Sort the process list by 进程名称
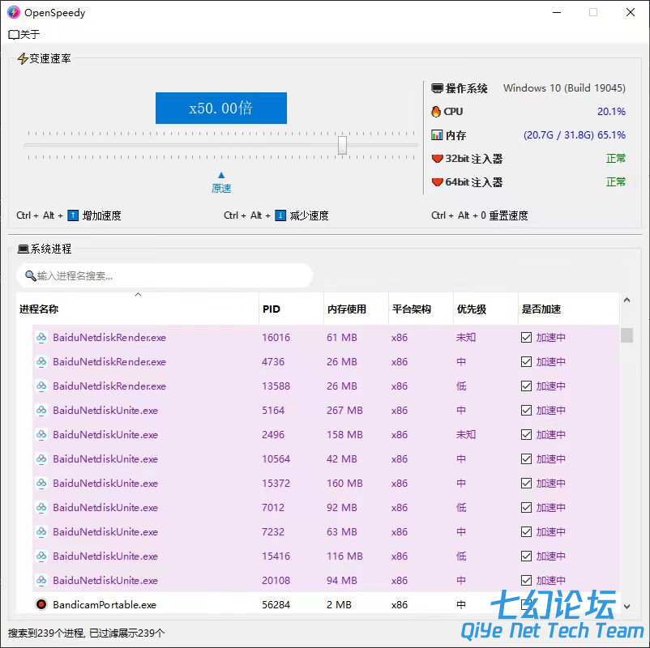This screenshot has width=650, height=648. (138, 309)
